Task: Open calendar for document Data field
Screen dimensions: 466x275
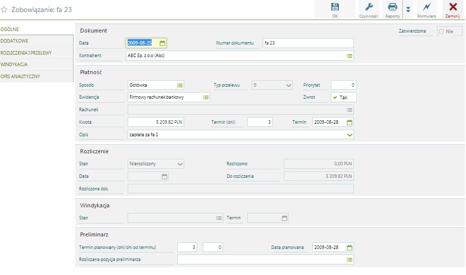Action: click(162, 44)
